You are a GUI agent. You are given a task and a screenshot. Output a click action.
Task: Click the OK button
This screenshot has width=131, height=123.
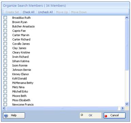pos(91,116)
